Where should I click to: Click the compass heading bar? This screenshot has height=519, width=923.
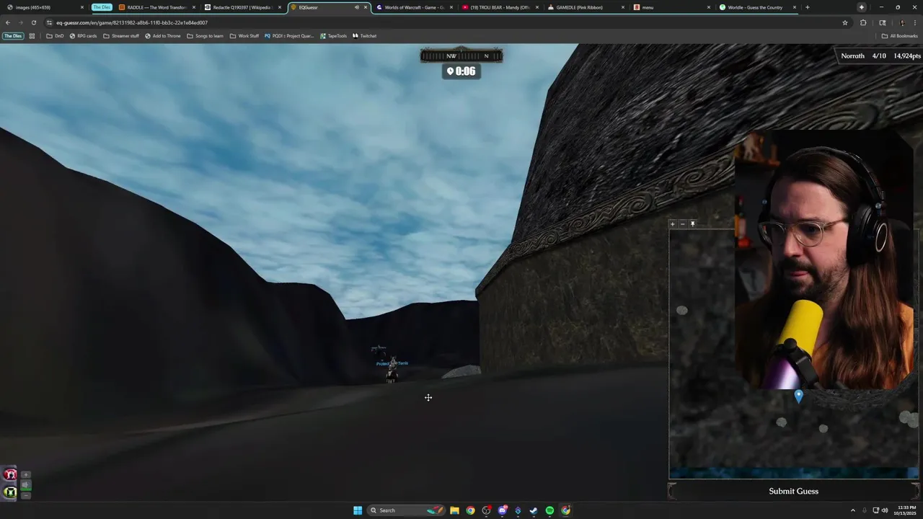click(x=461, y=56)
